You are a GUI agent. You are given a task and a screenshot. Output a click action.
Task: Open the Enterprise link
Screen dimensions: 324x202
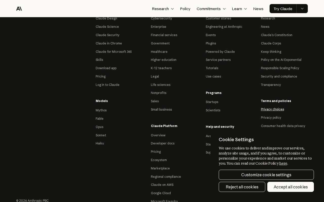[x=158, y=27]
